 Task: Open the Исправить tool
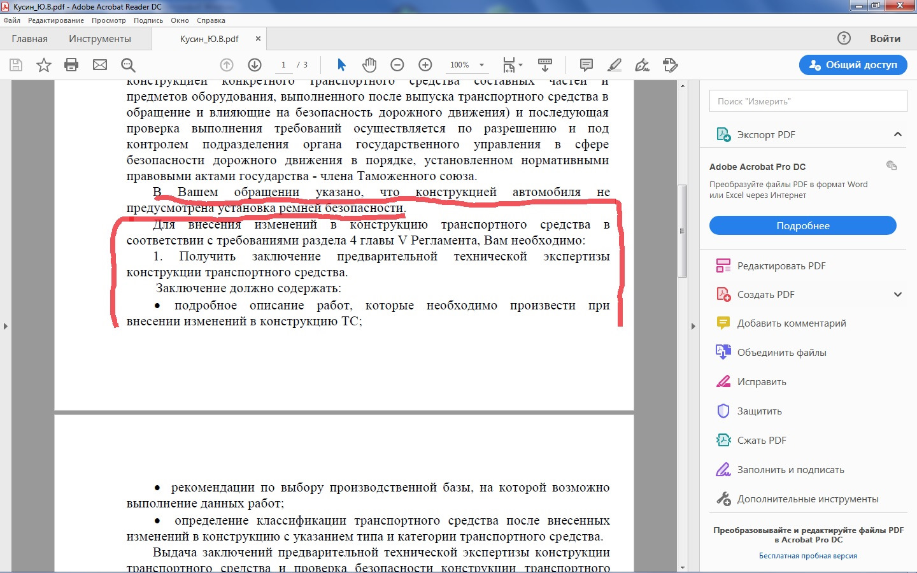click(x=751, y=381)
